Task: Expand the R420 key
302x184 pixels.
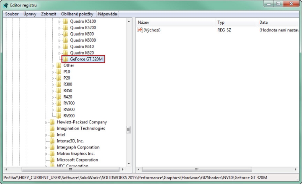Action: click(53, 97)
